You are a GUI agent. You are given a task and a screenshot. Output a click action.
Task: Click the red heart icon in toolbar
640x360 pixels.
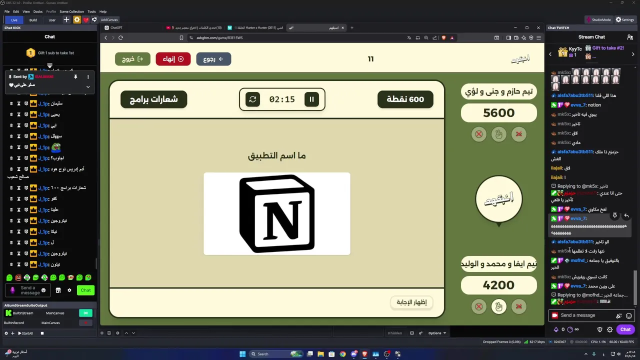(85, 20)
